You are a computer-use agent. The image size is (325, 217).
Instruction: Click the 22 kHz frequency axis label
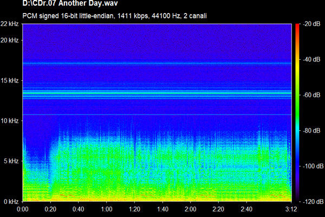(10, 24)
